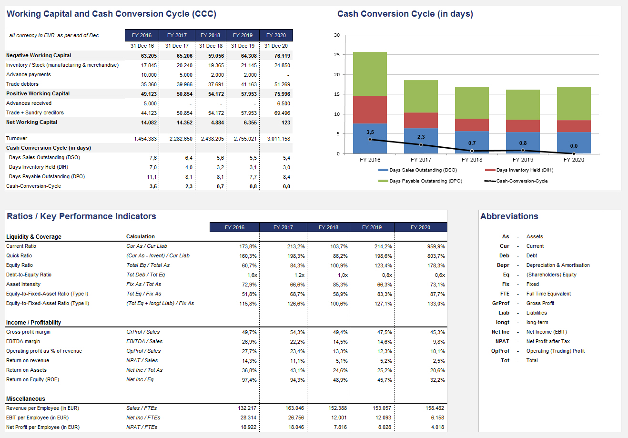Click the blue Days Sales Outstanding legend swatch
Image resolution: width=628 pixels, height=438 pixels.
[383, 170]
